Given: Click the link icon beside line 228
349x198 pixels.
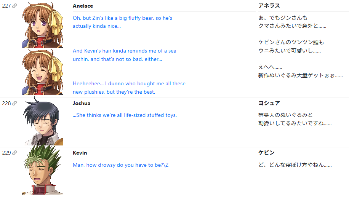Looking at the screenshot, I should 14,103.
